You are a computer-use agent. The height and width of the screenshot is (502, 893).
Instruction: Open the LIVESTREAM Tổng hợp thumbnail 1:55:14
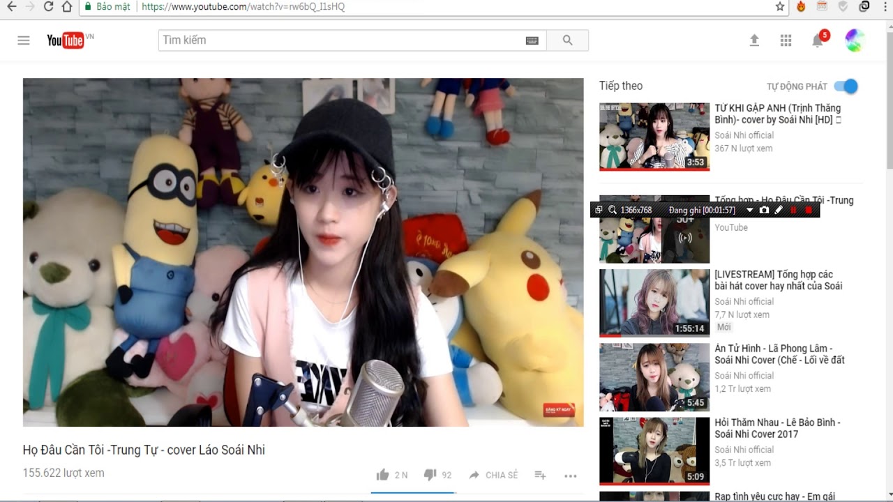point(654,303)
